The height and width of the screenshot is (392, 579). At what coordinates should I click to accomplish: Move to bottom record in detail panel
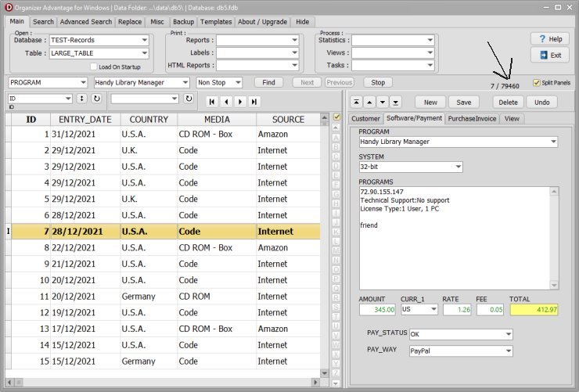tap(395, 102)
